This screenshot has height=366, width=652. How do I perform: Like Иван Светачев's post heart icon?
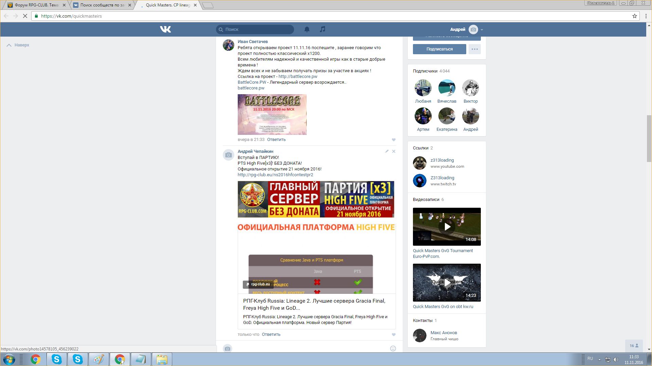tap(394, 140)
